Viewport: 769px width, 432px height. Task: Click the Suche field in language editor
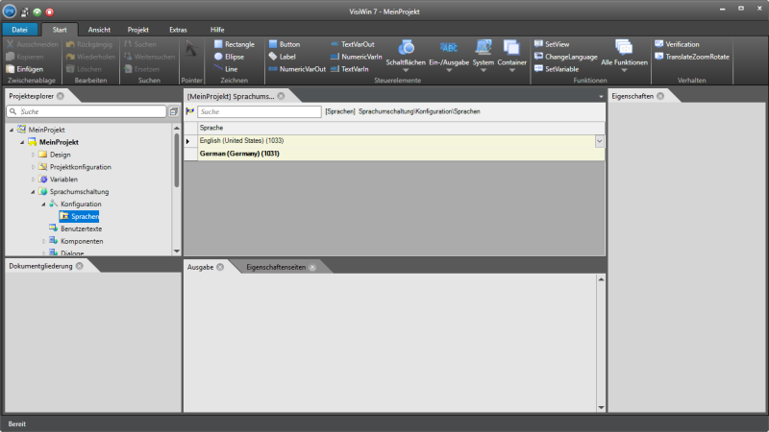[260, 111]
